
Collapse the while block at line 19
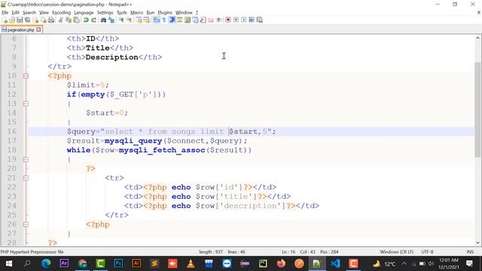26,160
